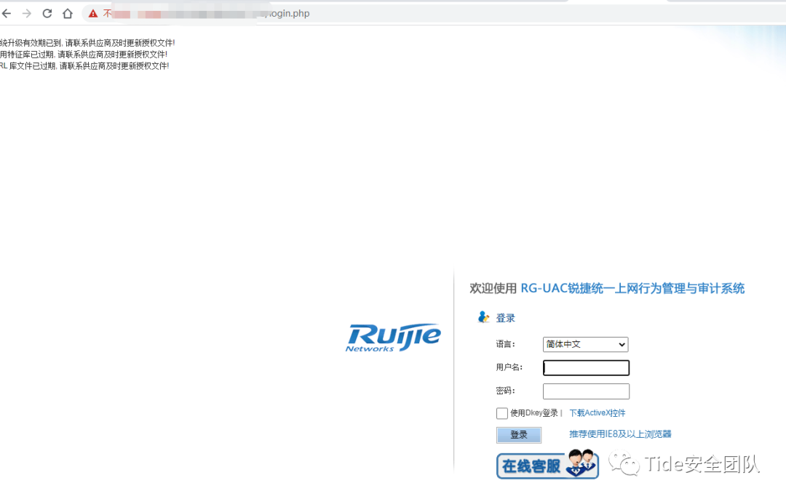This screenshot has width=786, height=499.
Task: Click the 欢迎使用 greeting text
Action: pos(493,289)
